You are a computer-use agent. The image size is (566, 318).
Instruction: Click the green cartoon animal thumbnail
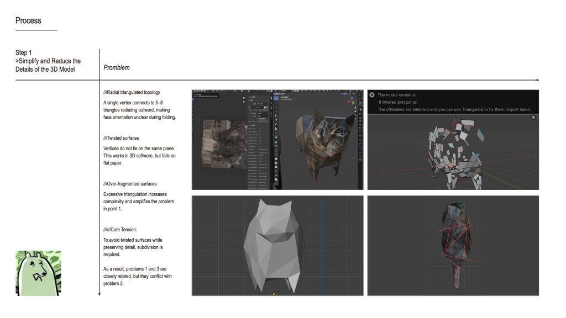(38, 273)
